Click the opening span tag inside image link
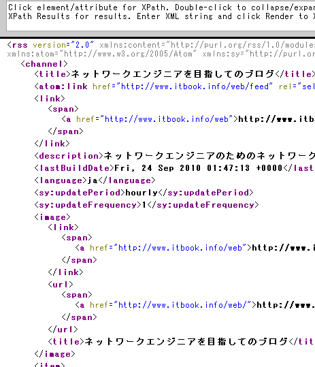 tap(77, 238)
